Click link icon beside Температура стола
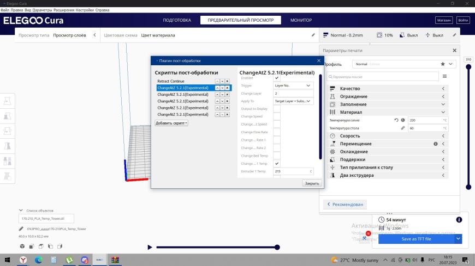Image resolution: width=475 pixels, height=266 pixels. coord(403,128)
